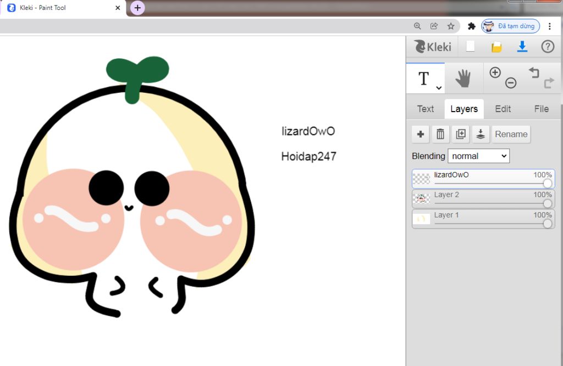Select the lizardOwO layer

tap(483, 179)
